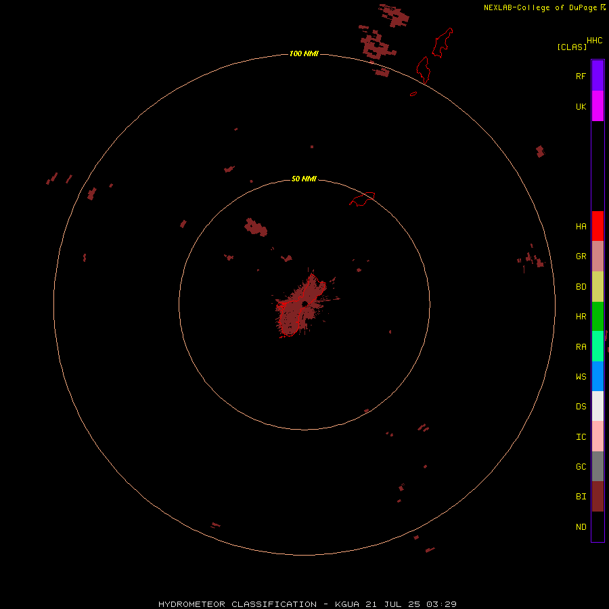
Task: Click the 'HA' legend label
Action: click(581, 227)
